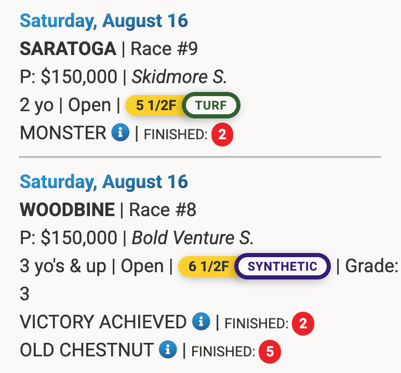This screenshot has width=401, height=373.
Task: Click VICTORY ACHIEVED's finished position 2 badge
Action: [x=303, y=324]
